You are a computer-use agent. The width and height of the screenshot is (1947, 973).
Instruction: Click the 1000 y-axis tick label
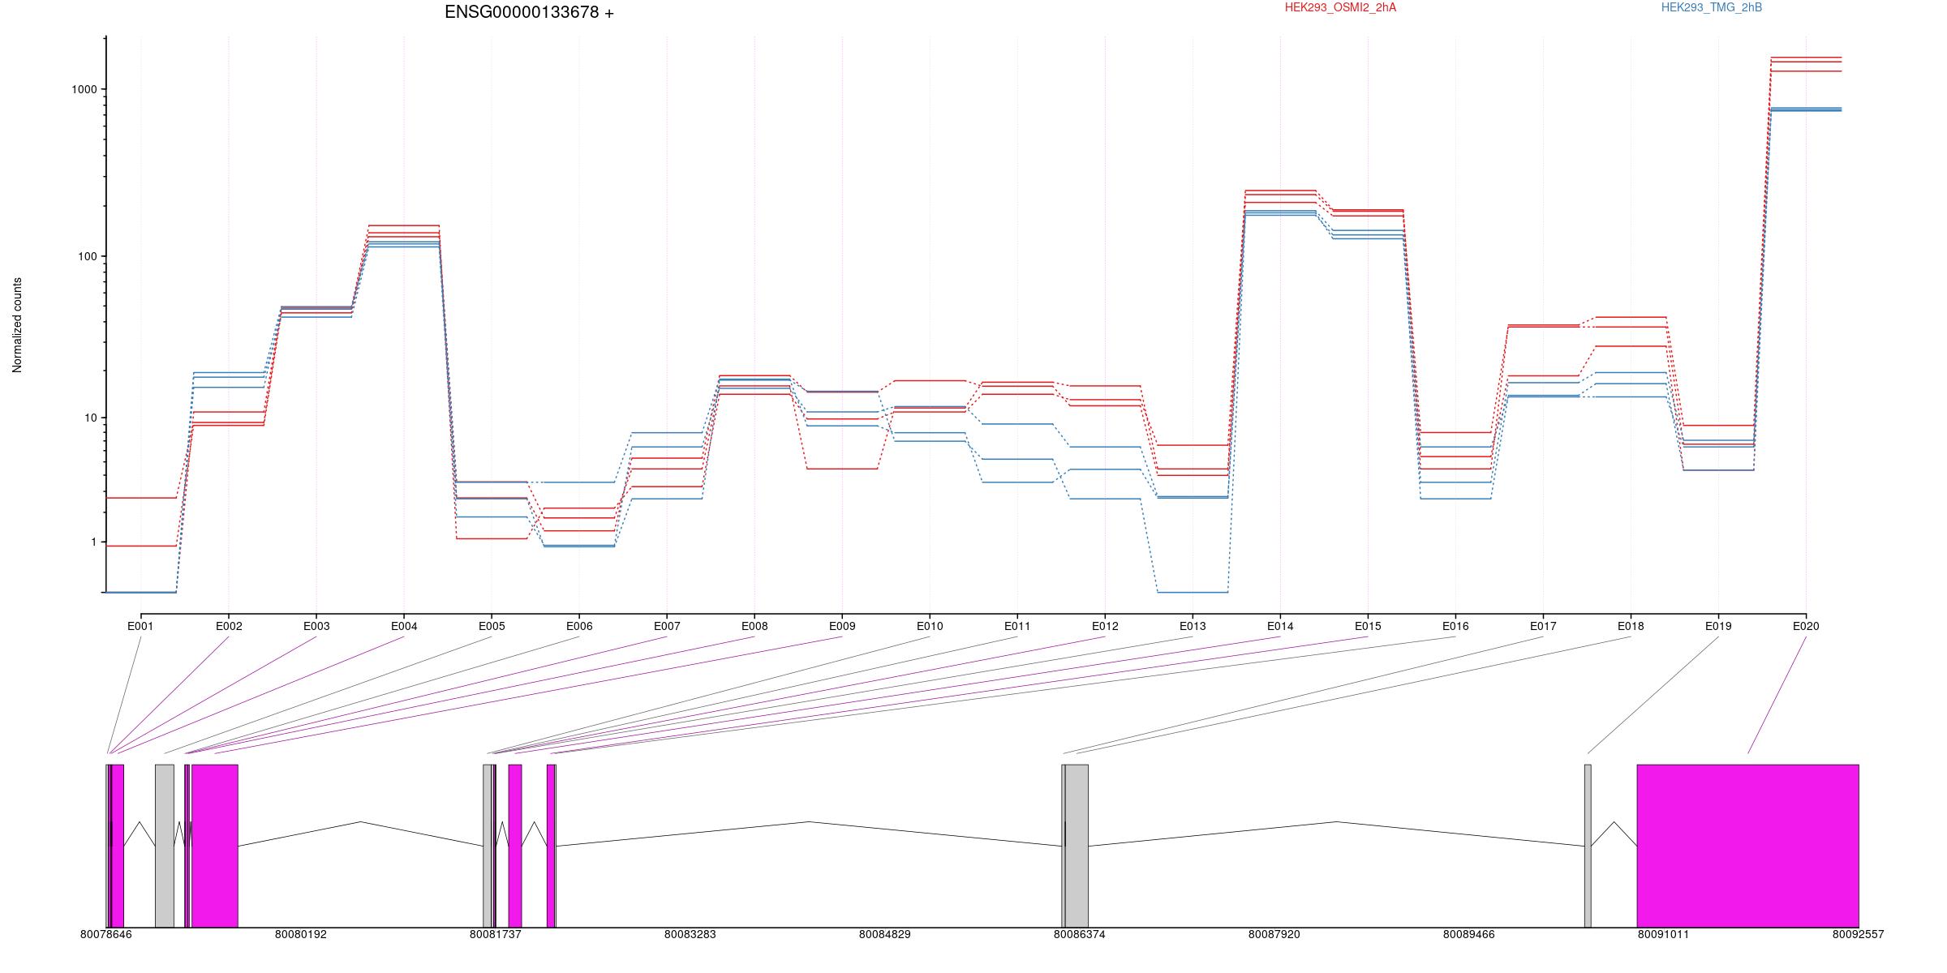[84, 89]
